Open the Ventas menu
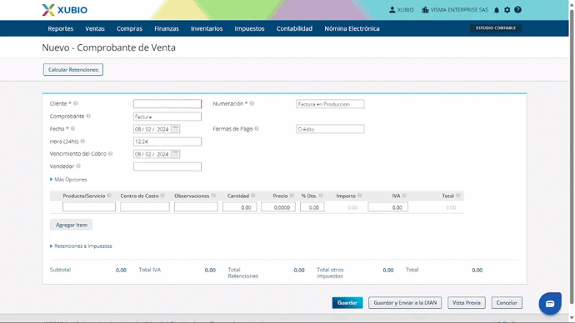 click(95, 28)
